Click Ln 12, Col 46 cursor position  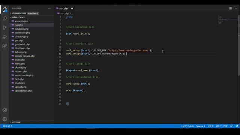click(x=187, y=126)
